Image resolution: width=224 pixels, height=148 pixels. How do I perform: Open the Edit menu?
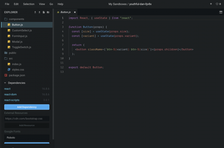16,4
